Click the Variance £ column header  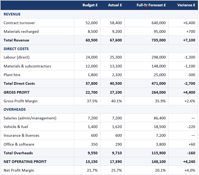(186, 5)
